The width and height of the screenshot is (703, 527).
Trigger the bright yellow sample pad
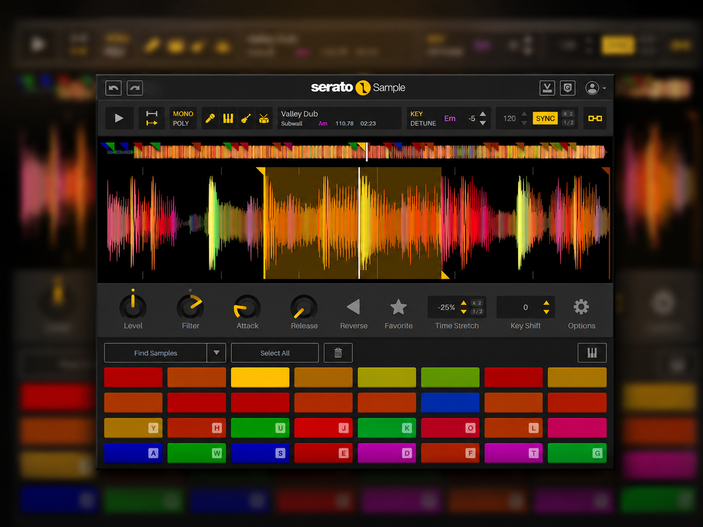[260, 378]
